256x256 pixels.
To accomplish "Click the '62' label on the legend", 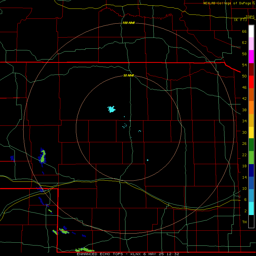I will [244, 42].
